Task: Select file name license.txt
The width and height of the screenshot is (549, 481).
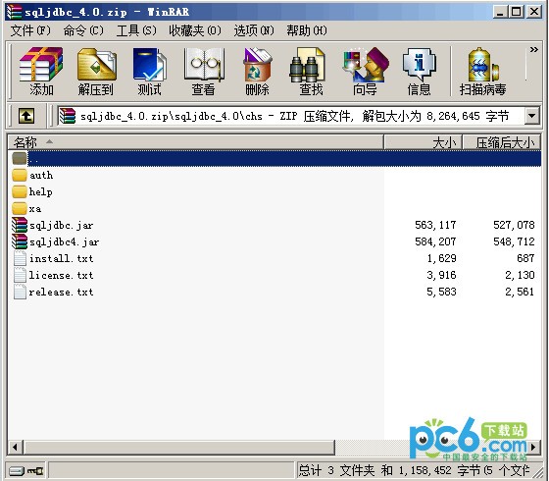Action: pos(61,275)
